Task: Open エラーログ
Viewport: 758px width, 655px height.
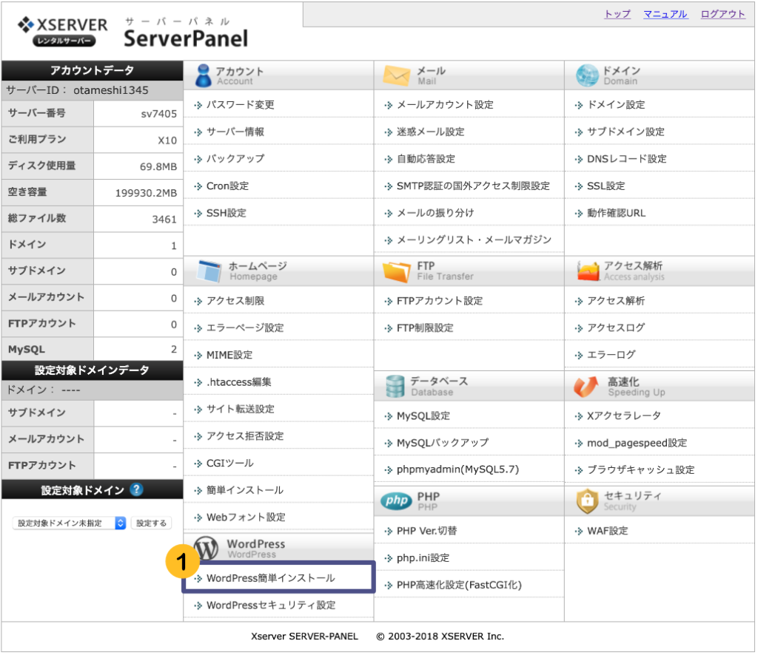Action: pos(611,355)
